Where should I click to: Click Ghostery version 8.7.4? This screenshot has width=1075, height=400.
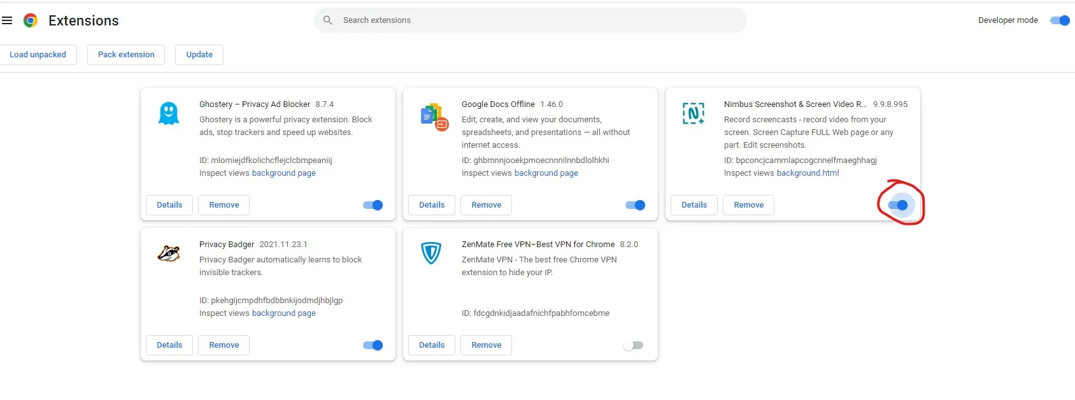(x=325, y=104)
